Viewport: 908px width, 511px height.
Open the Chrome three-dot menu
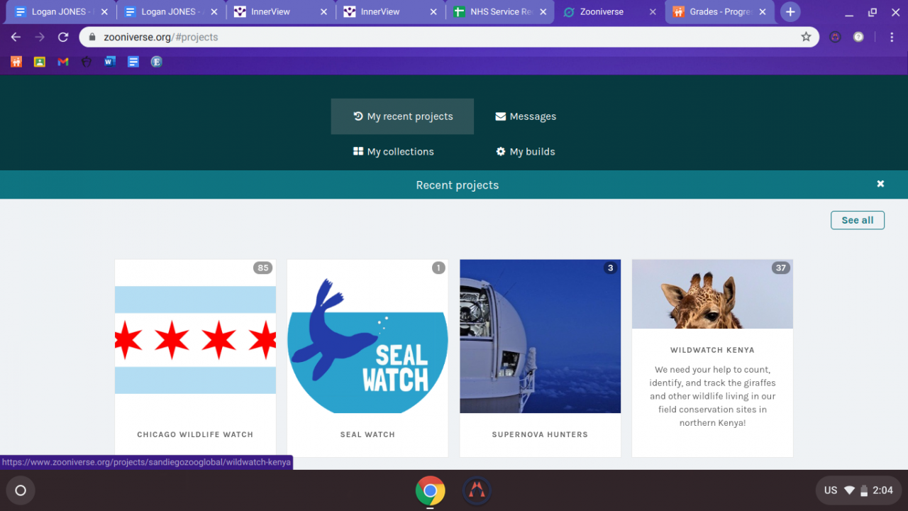coord(892,37)
